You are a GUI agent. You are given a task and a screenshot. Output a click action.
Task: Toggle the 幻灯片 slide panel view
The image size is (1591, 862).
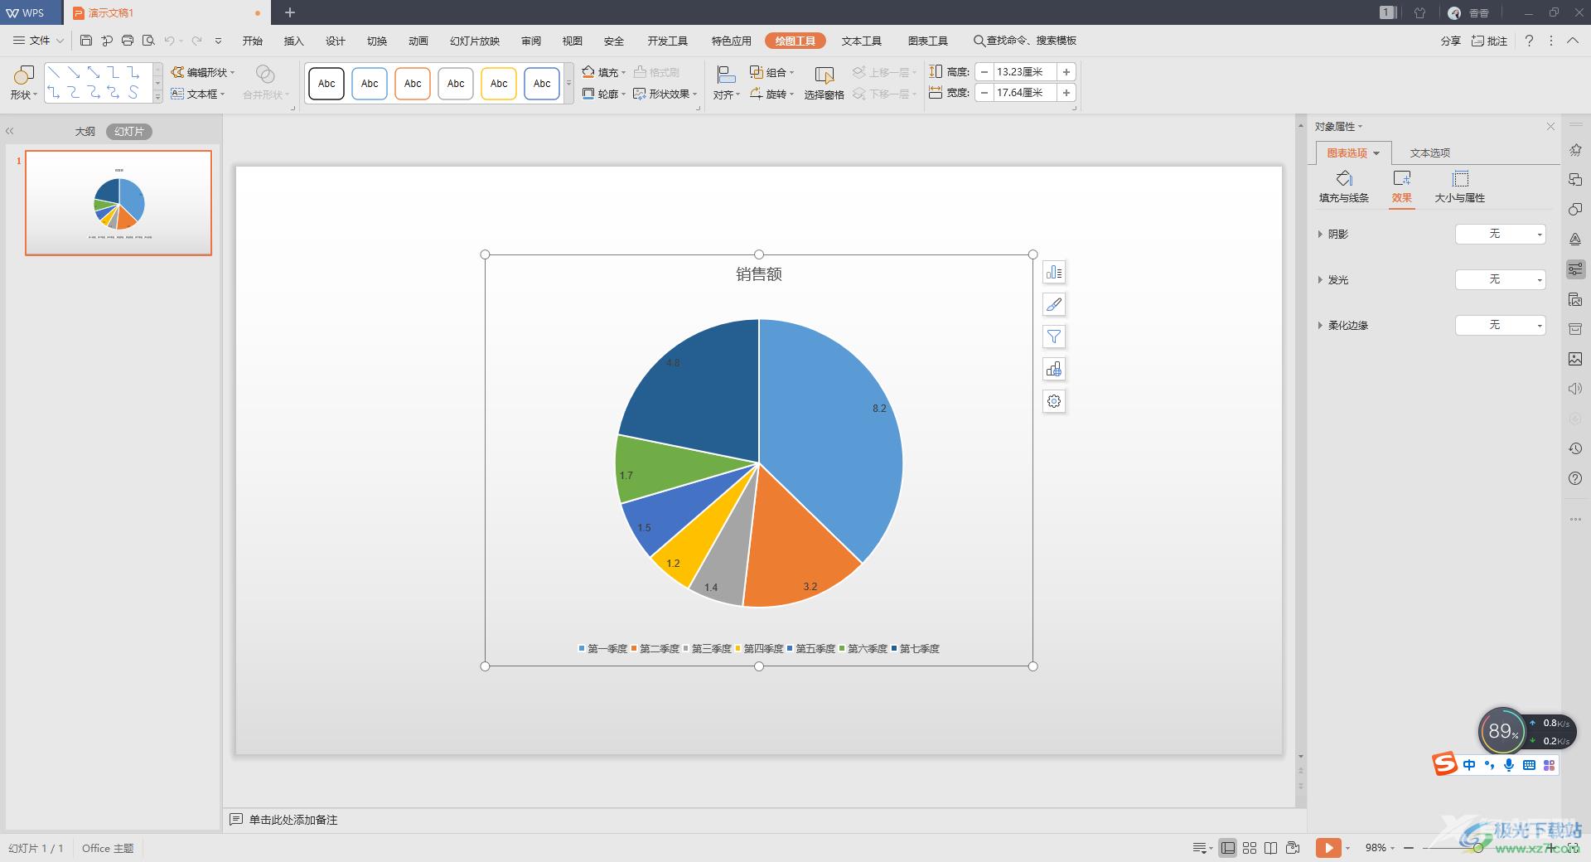[x=129, y=131]
